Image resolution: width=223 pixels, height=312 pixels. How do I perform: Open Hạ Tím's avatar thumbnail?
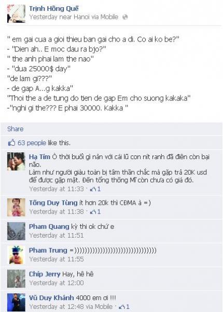[x=16, y=161]
